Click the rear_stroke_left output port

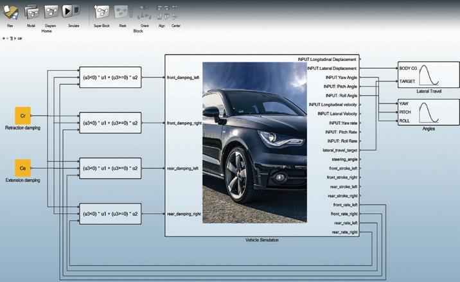(x=344, y=187)
